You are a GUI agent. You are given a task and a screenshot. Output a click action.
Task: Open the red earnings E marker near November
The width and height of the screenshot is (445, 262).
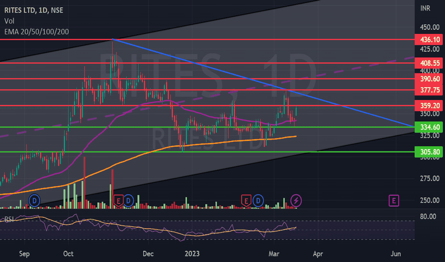tap(118, 201)
